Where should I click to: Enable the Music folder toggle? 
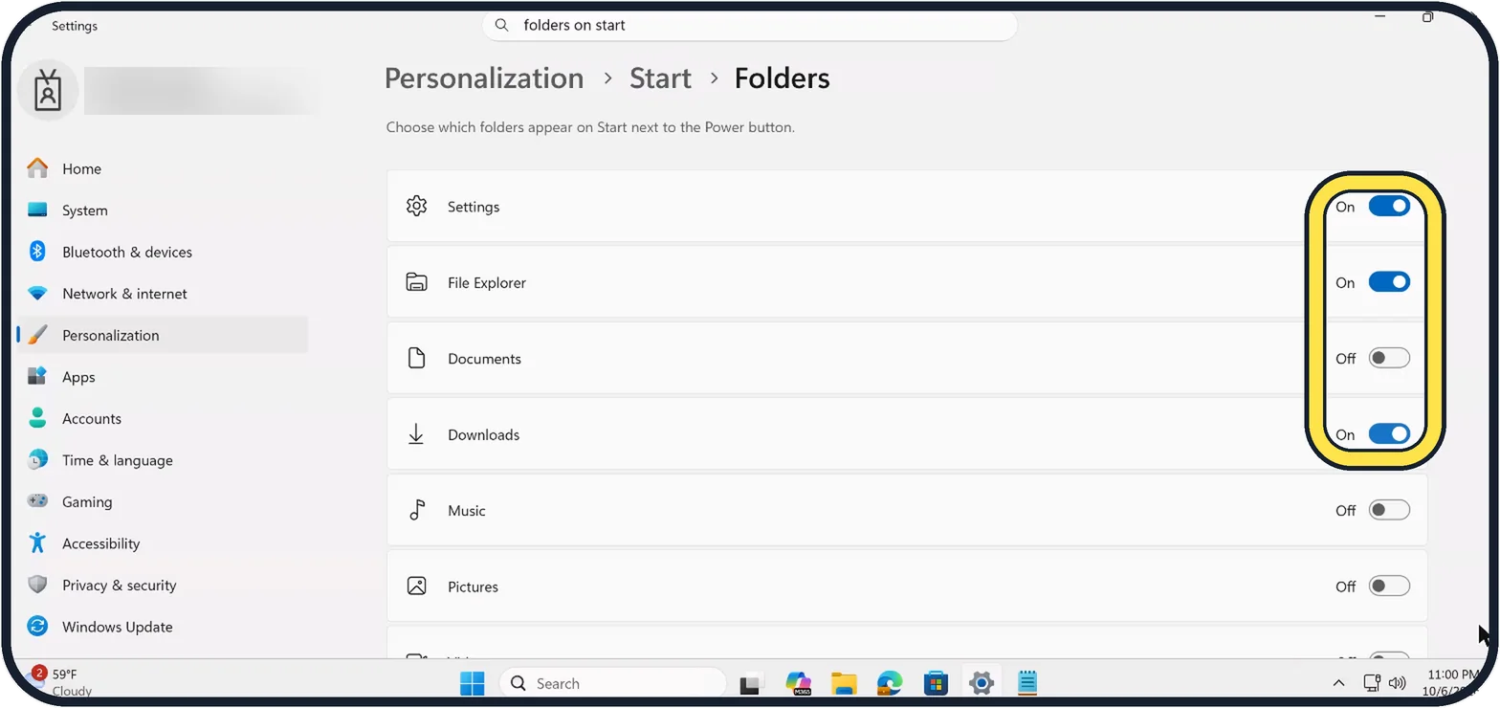point(1389,511)
